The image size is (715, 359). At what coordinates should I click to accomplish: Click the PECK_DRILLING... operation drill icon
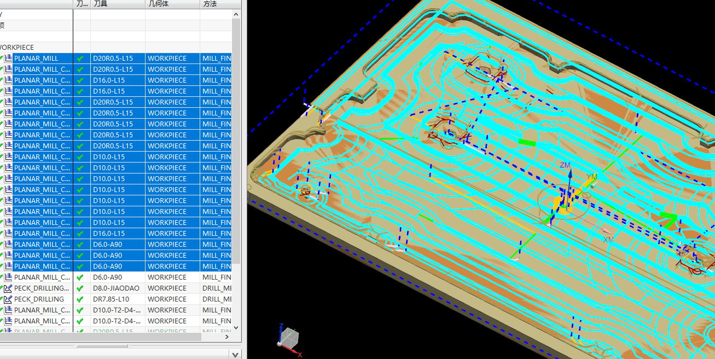[8, 288]
